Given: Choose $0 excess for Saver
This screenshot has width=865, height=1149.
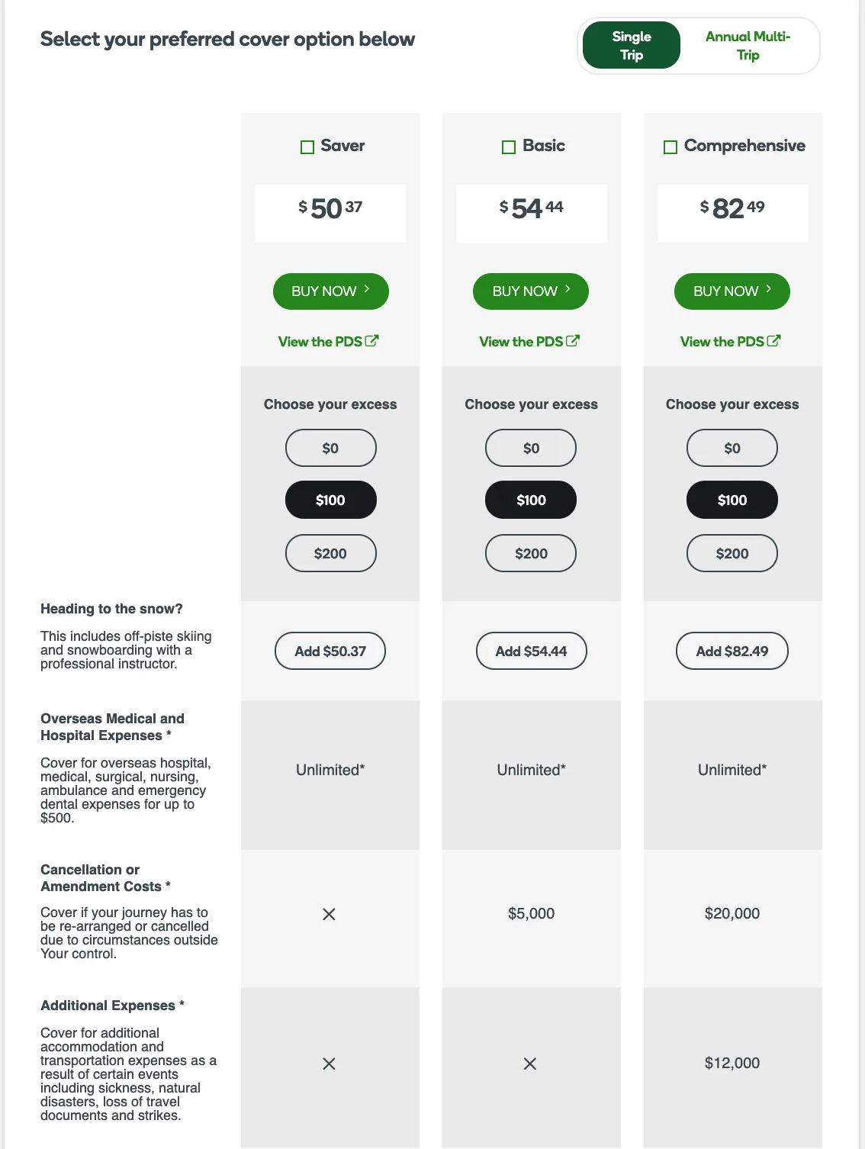Looking at the screenshot, I should (330, 448).
